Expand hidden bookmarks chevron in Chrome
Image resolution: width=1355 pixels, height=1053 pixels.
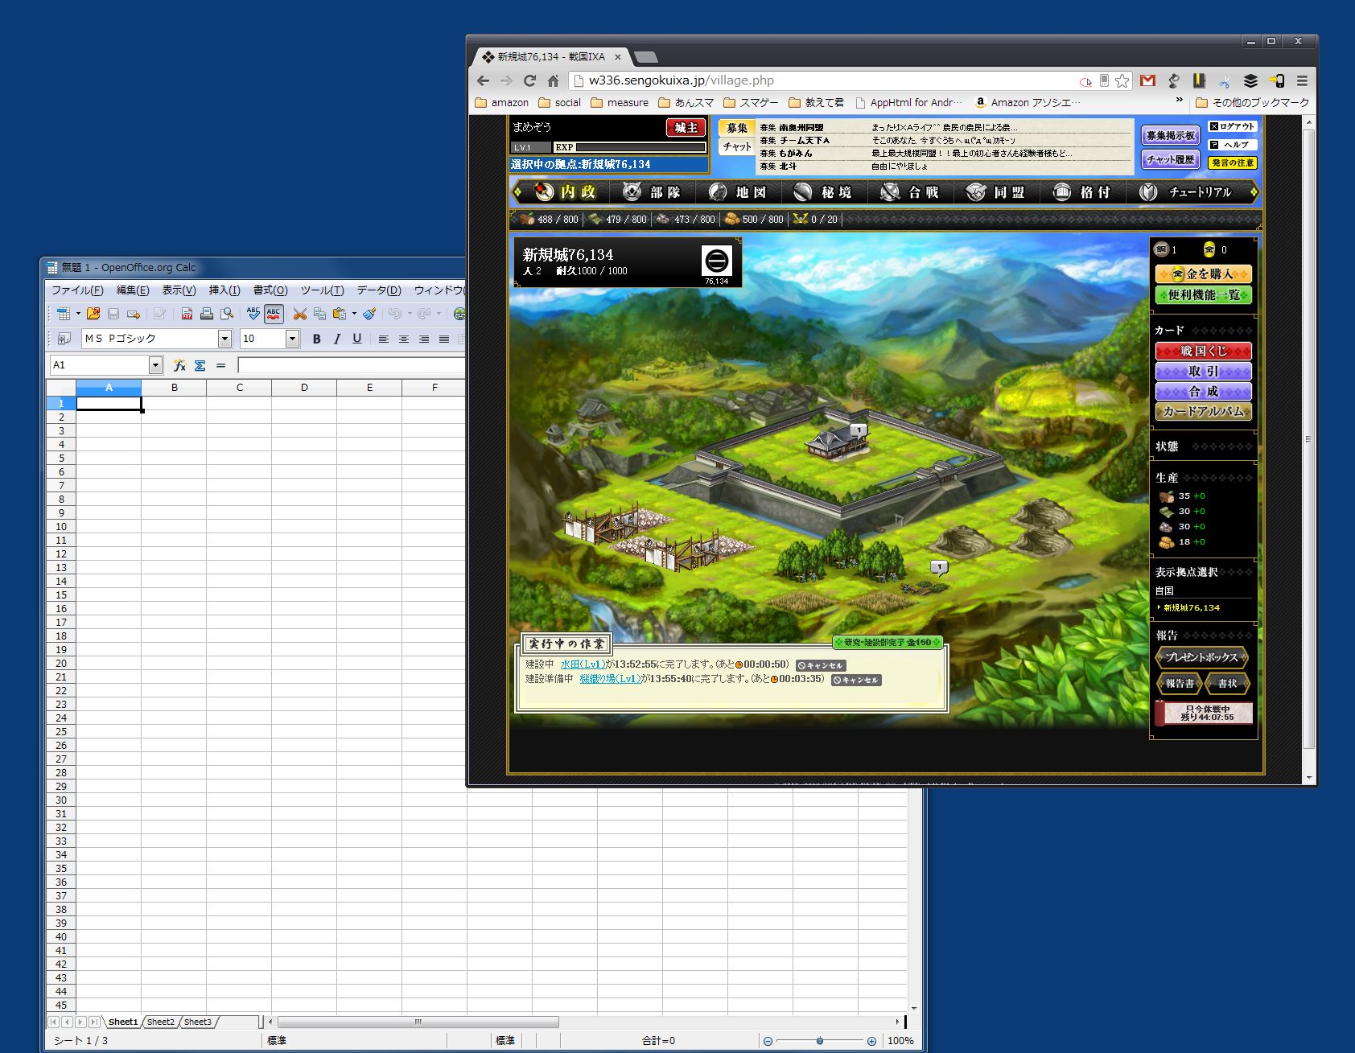pyautogui.click(x=1180, y=101)
